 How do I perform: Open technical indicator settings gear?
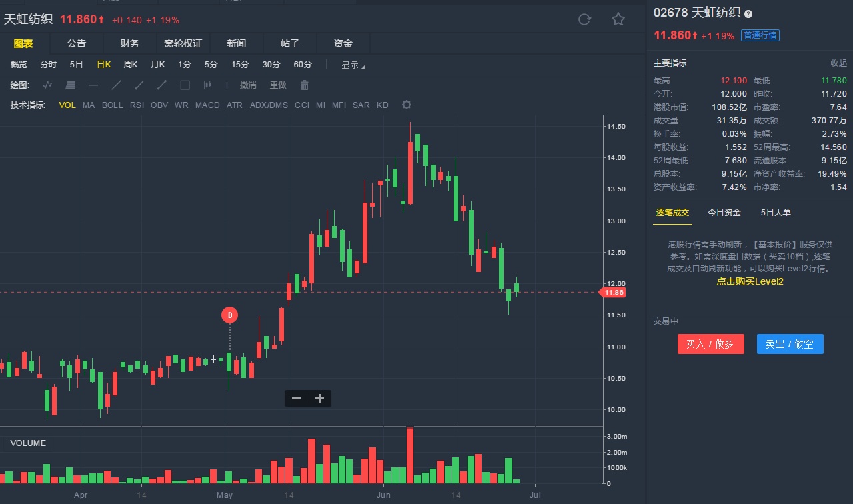point(407,105)
